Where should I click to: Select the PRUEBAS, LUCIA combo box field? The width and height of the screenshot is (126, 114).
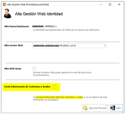point(70,46)
